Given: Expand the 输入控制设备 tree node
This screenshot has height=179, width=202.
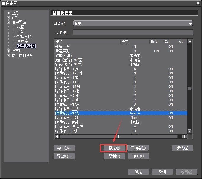Looking at the screenshot, I should click(x=9, y=56).
